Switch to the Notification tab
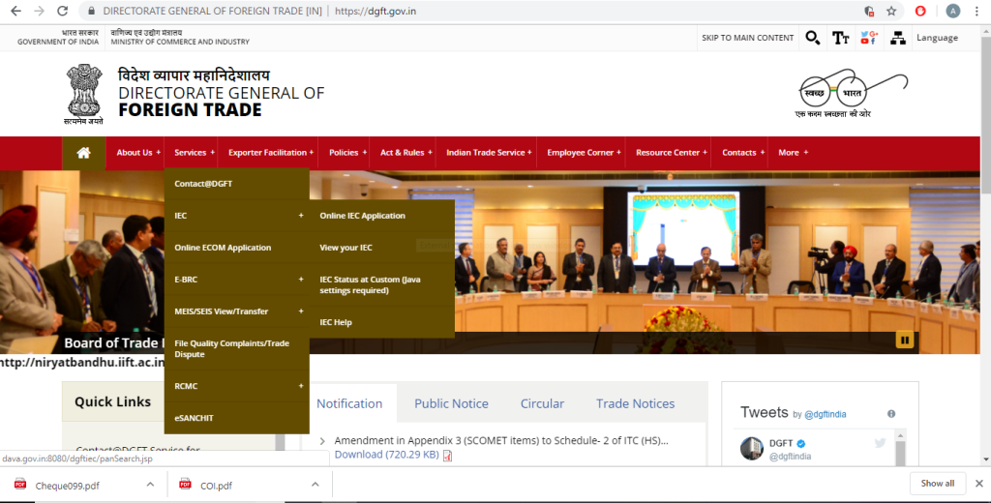This screenshot has height=503, width=991. (x=349, y=403)
